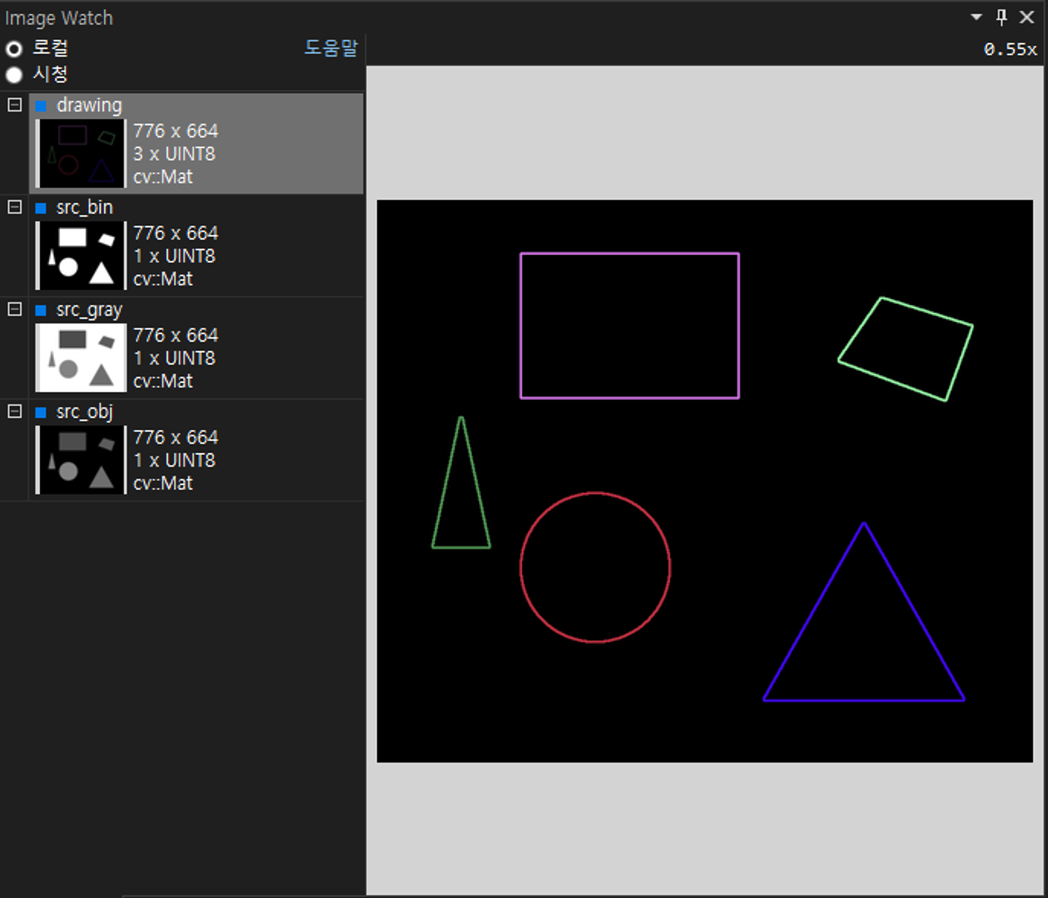Image resolution: width=1048 pixels, height=898 pixels.
Task: Select the src_gray thumbnail preview
Action: click(81, 357)
